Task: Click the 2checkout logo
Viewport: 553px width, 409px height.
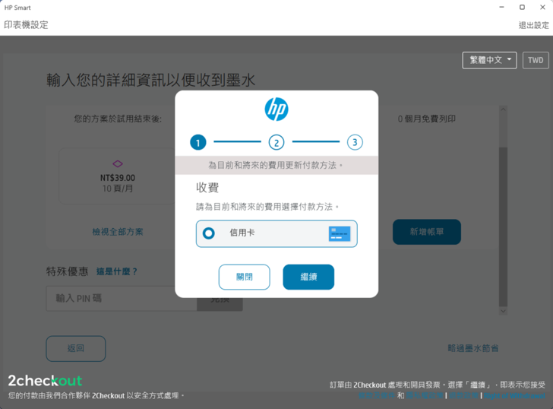Action: 45,381
